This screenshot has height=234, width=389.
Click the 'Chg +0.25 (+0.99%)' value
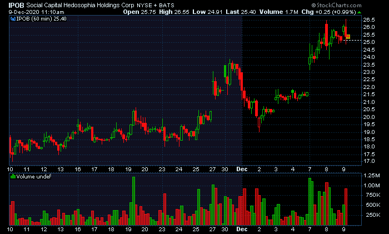pyautogui.click(x=329, y=12)
